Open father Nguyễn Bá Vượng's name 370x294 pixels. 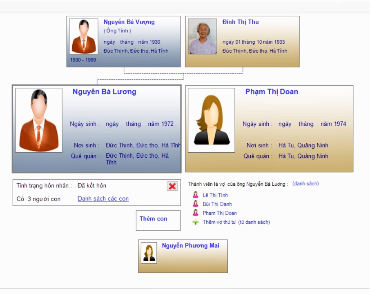[129, 22]
